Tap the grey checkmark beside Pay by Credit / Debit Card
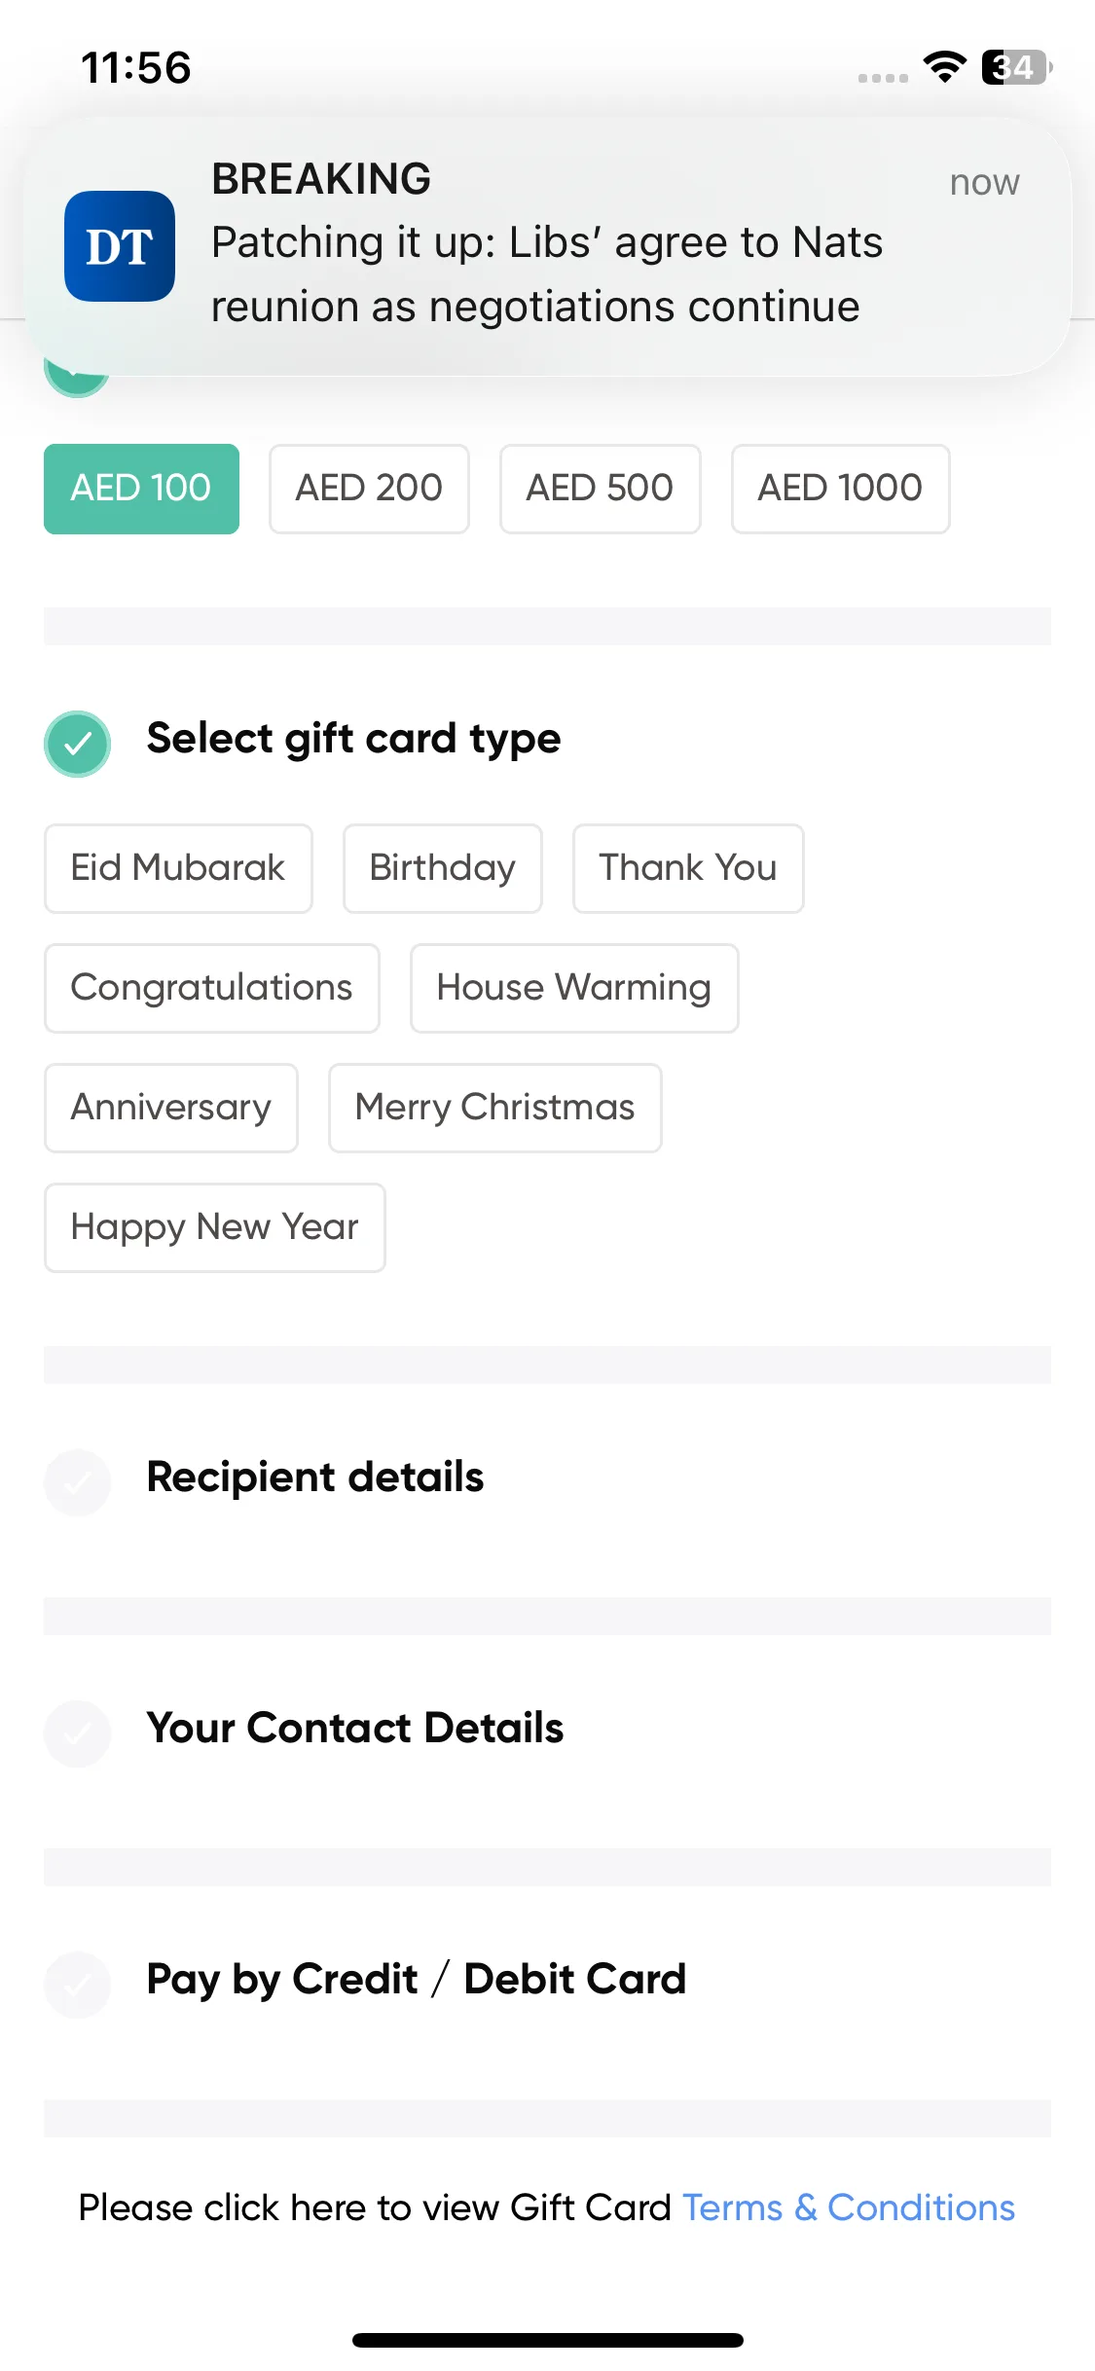The image size is (1095, 2371). pos(77,1985)
